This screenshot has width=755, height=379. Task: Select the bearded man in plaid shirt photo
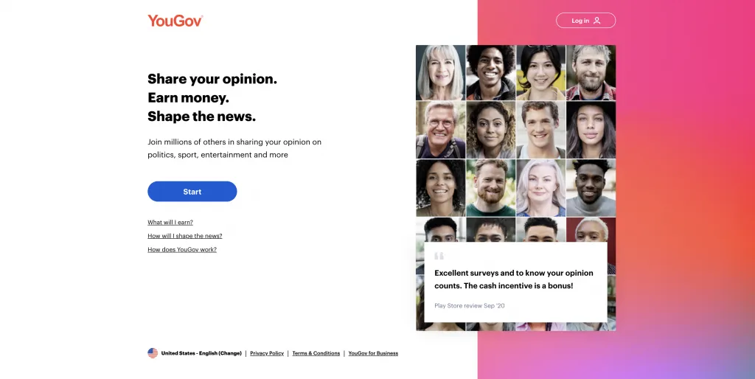(591, 72)
